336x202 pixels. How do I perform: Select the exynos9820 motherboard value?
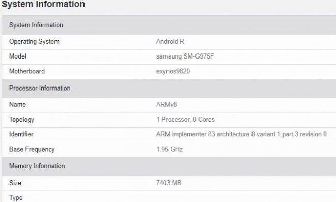173,71
